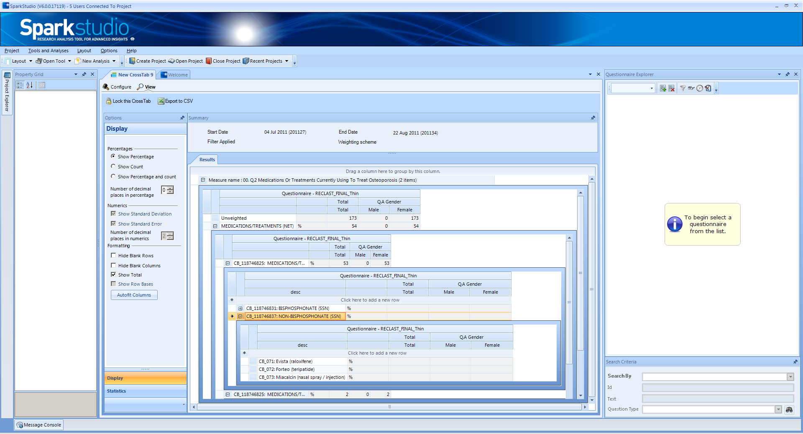Open the Options menu
The image size is (803, 434).
click(109, 51)
